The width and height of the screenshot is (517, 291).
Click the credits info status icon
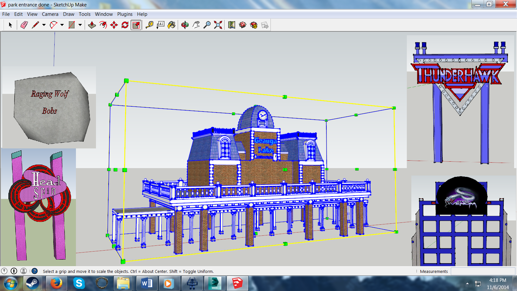[x=14, y=271]
